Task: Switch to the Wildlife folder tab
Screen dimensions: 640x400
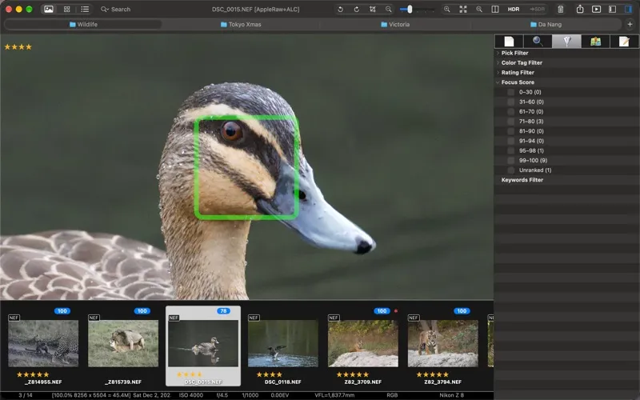Action: point(83,25)
